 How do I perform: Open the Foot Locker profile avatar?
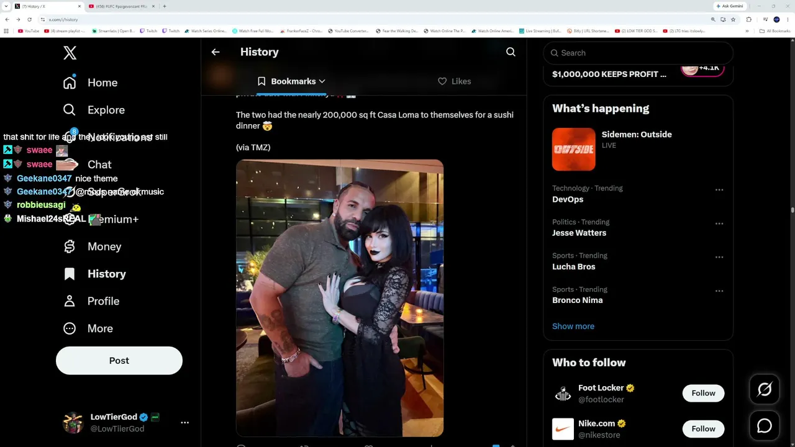563,394
